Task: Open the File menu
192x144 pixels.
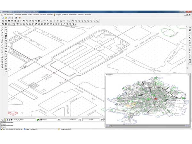Action: [5, 15]
